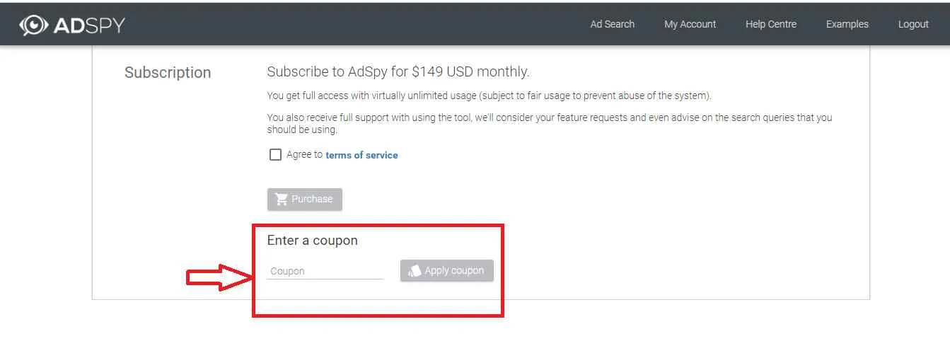Image resolution: width=950 pixels, height=346 pixels.
Task: Open the terms of service link
Action: [361, 155]
